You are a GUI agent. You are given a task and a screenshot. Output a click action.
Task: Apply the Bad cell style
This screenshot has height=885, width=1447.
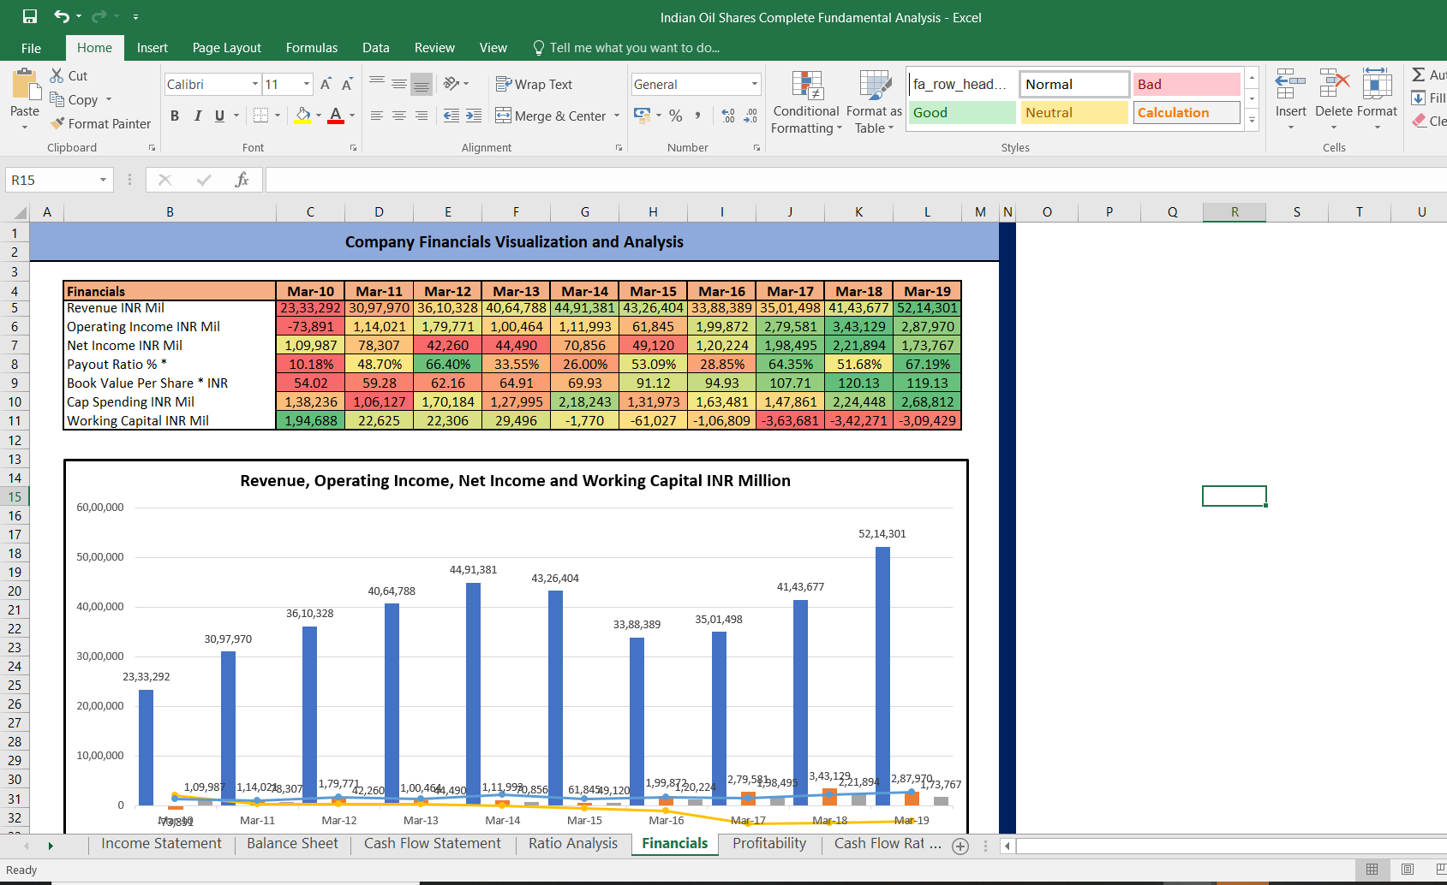coord(1187,84)
